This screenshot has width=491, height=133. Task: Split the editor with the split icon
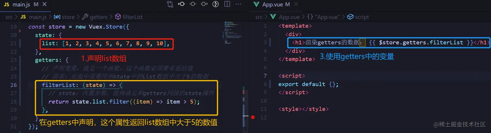(x=227, y=4)
